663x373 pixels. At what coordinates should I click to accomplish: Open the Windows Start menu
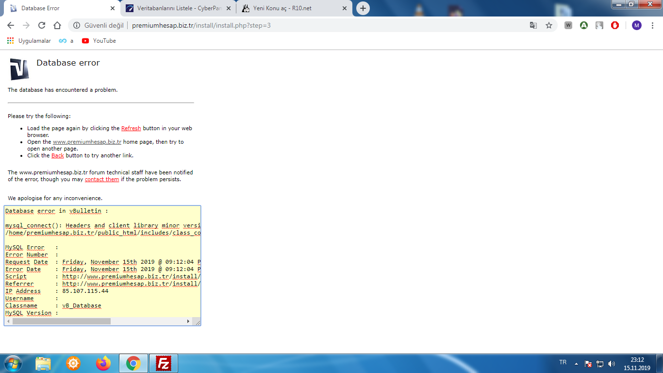click(x=13, y=363)
